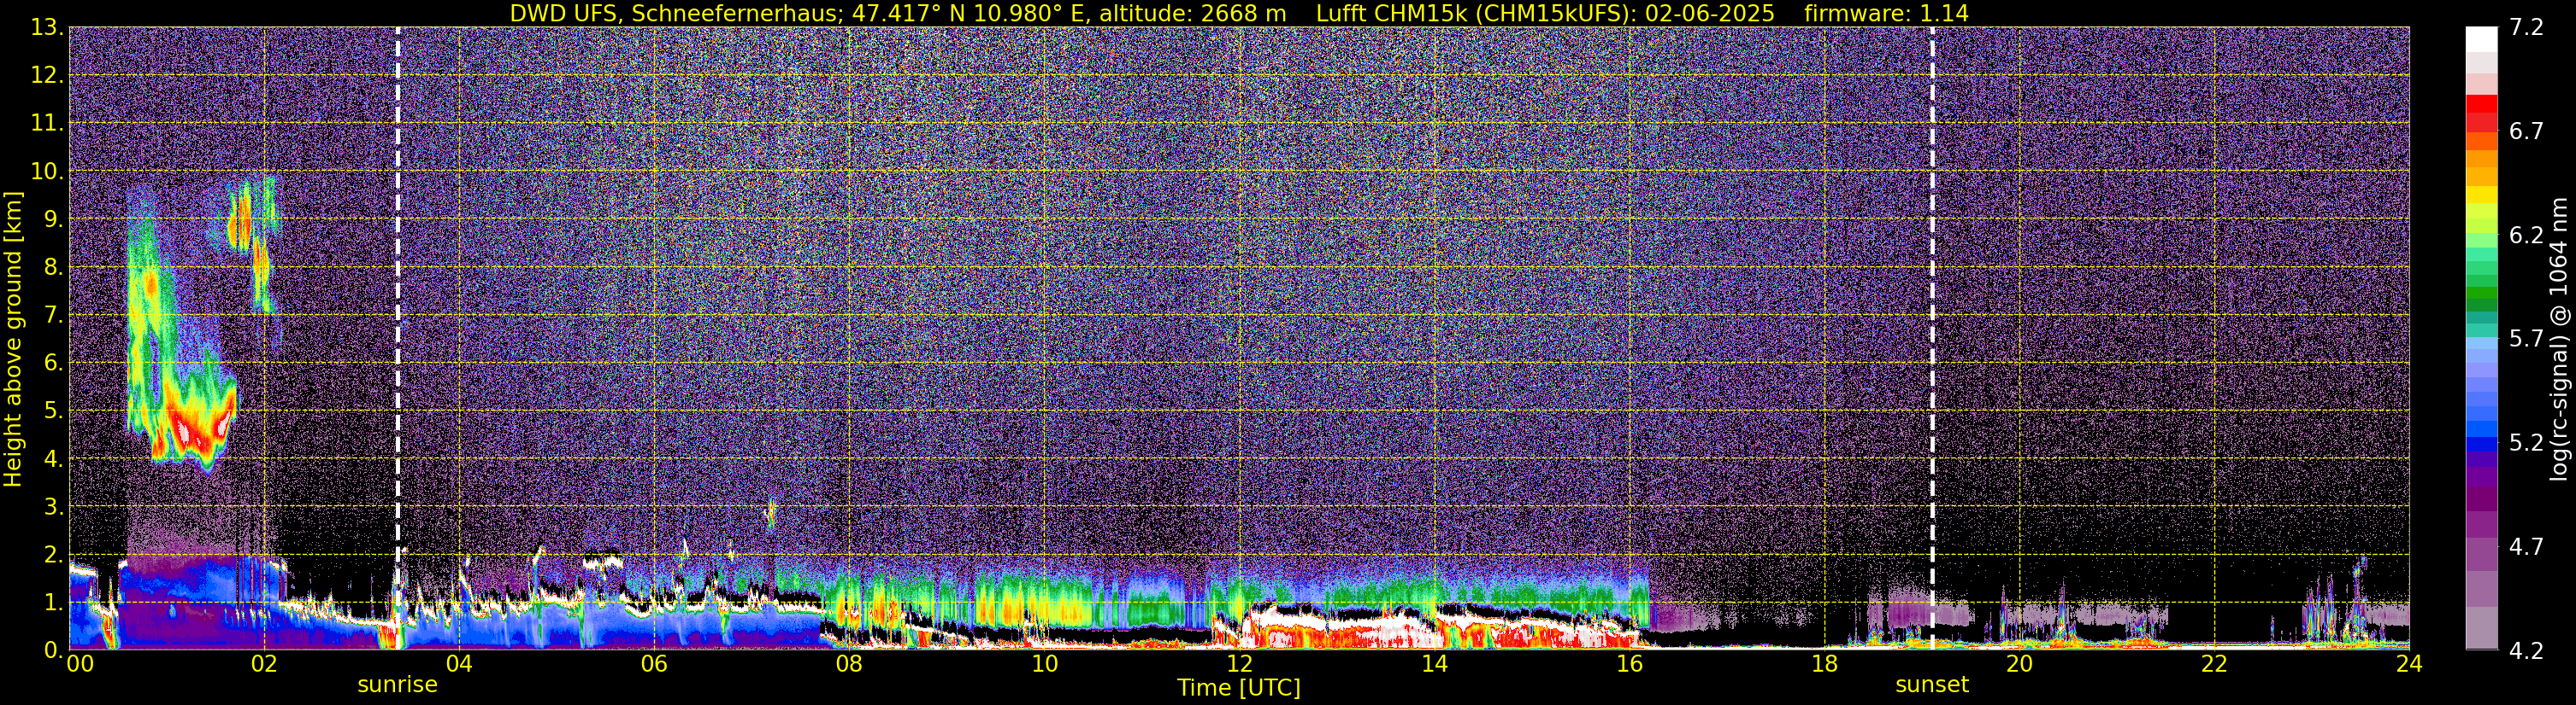Click the '13.' height axis tick label
The image size is (2576, 705).
coord(47,28)
